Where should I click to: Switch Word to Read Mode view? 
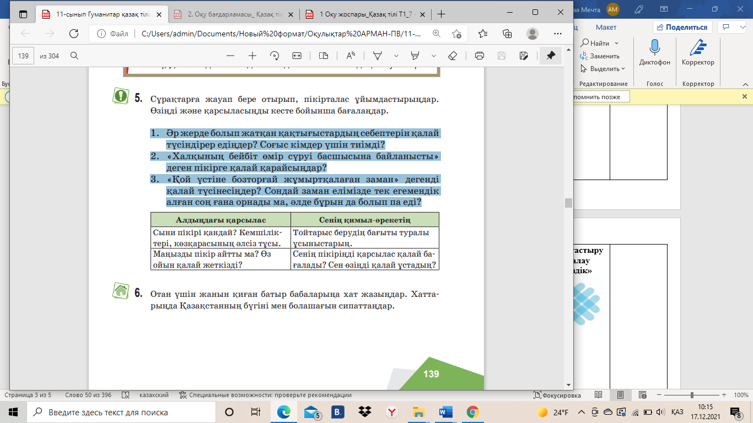599,395
